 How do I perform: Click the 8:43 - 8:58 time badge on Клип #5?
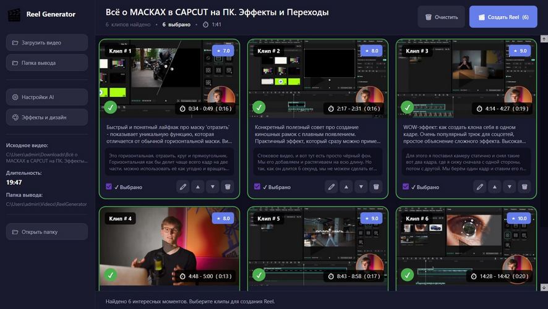click(x=354, y=276)
